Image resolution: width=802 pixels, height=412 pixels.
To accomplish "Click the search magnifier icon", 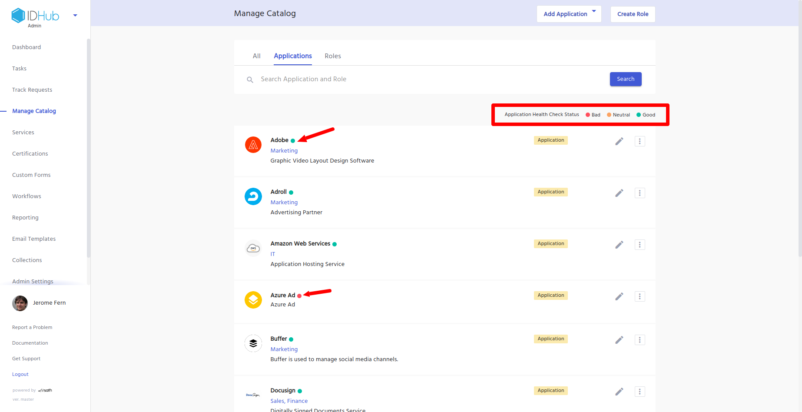I will pos(250,80).
